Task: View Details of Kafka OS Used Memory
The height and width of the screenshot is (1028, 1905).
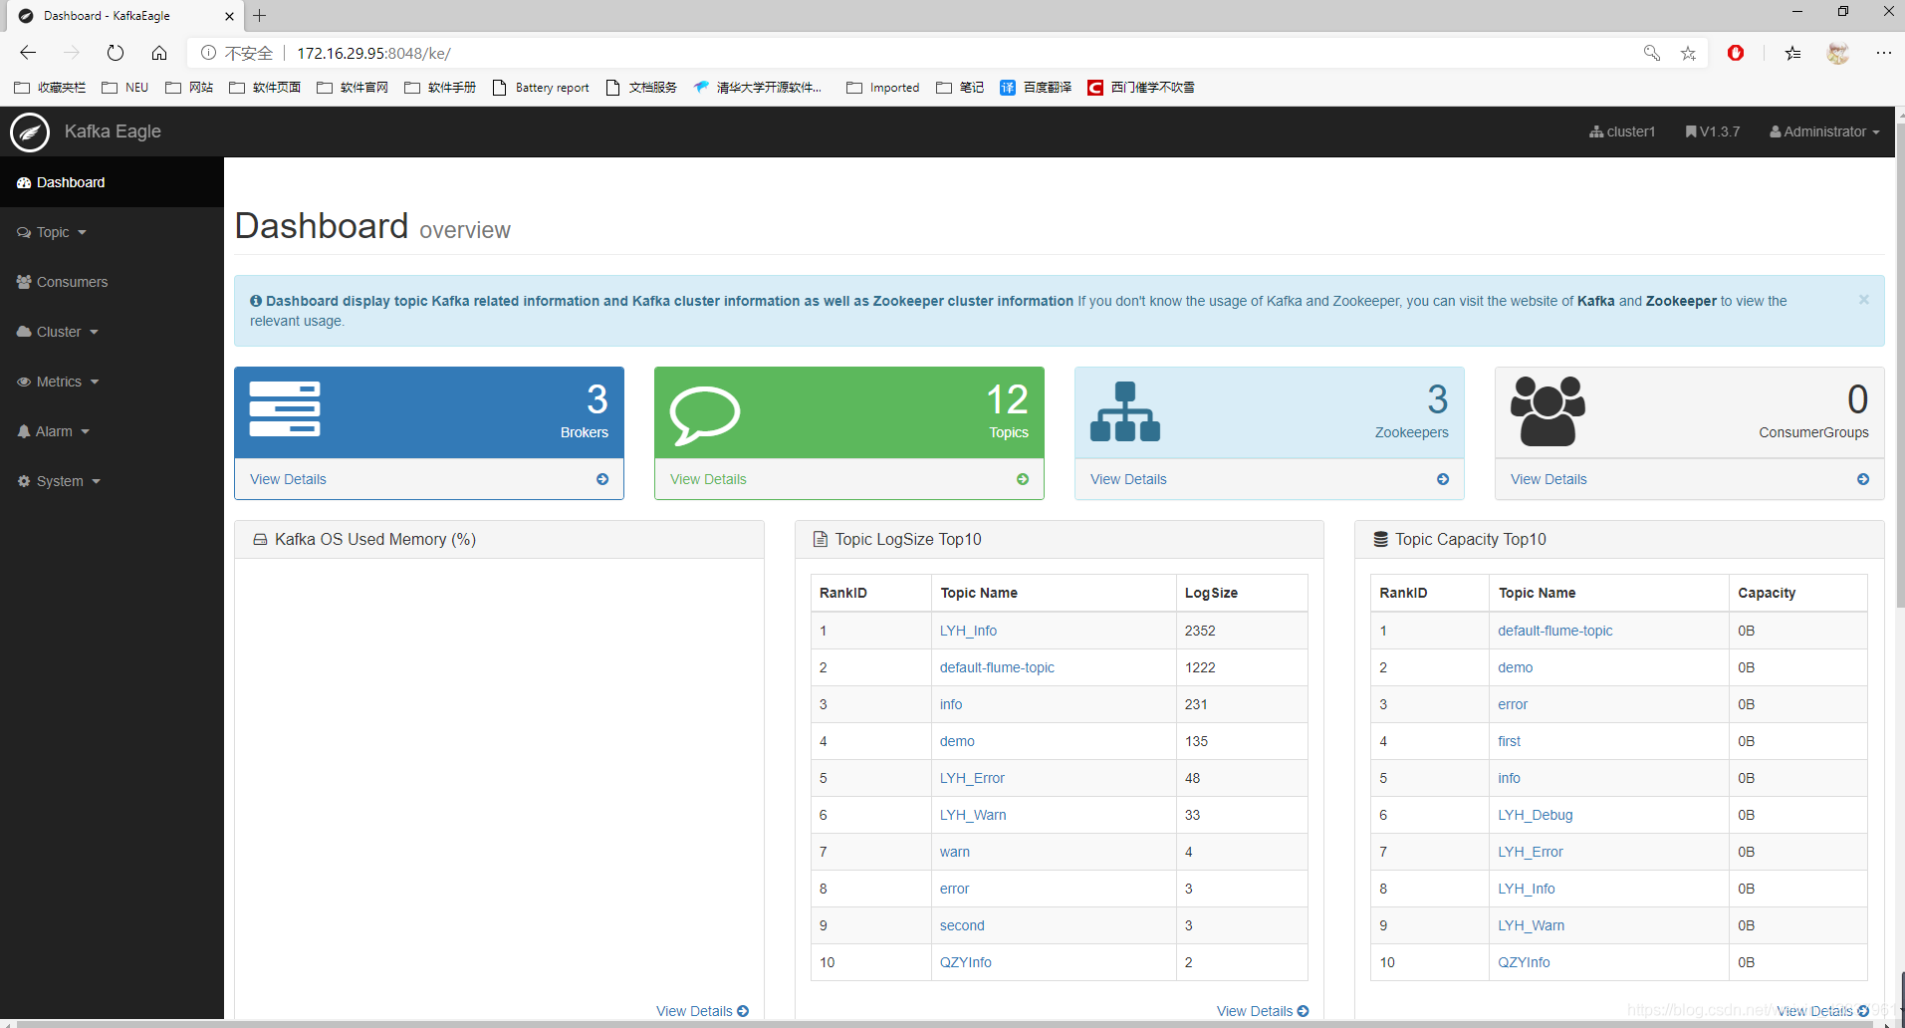Action: (x=702, y=1011)
